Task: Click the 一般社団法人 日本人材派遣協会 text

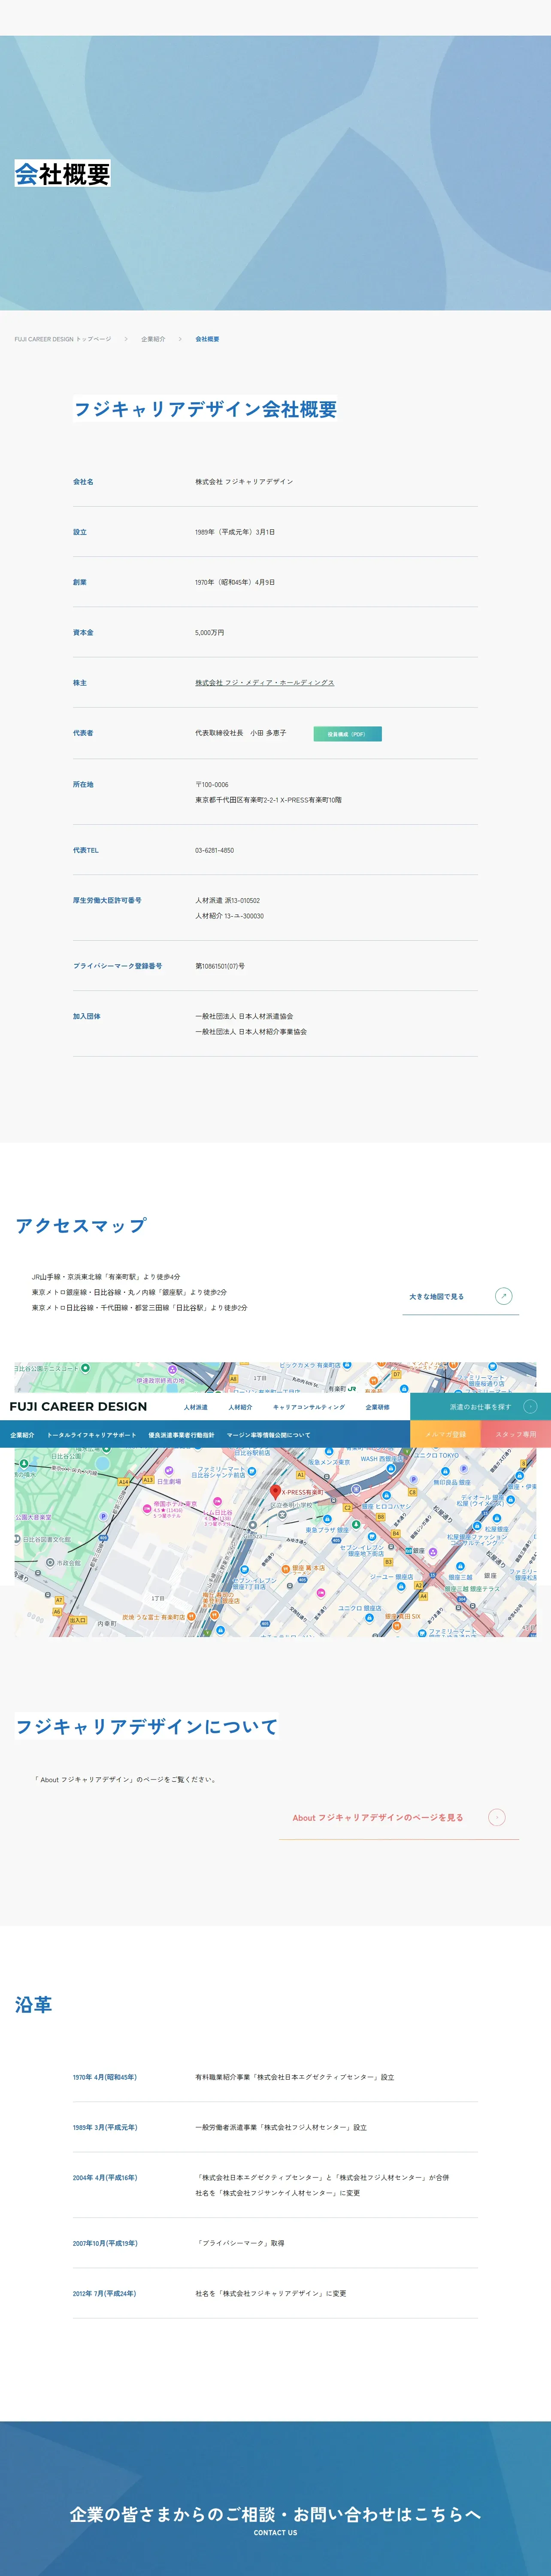Action: click(244, 1016)
